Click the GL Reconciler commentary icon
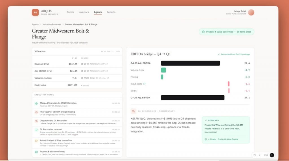 coord(133,111)
